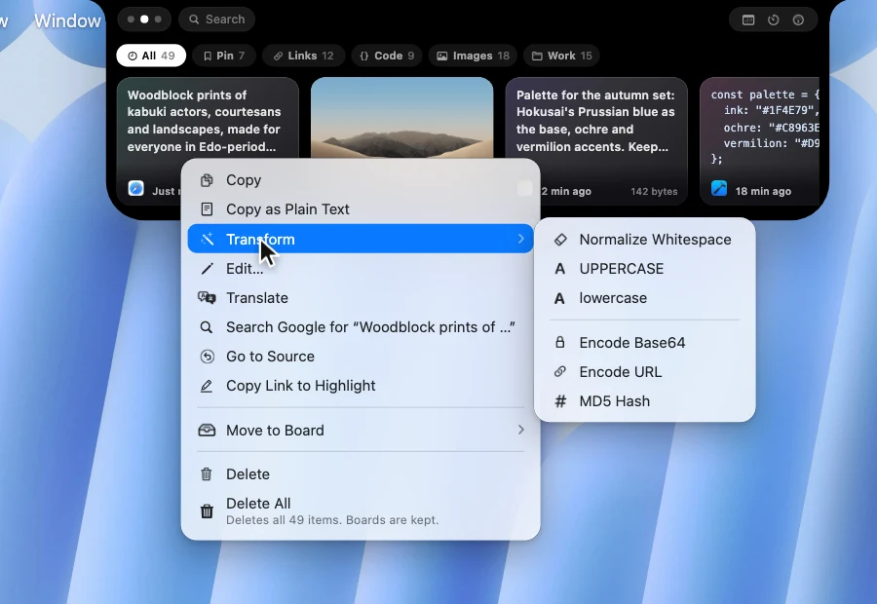Click the Safari source icon on woodblock card
The image size is (877, 604).
coord(135,188)
